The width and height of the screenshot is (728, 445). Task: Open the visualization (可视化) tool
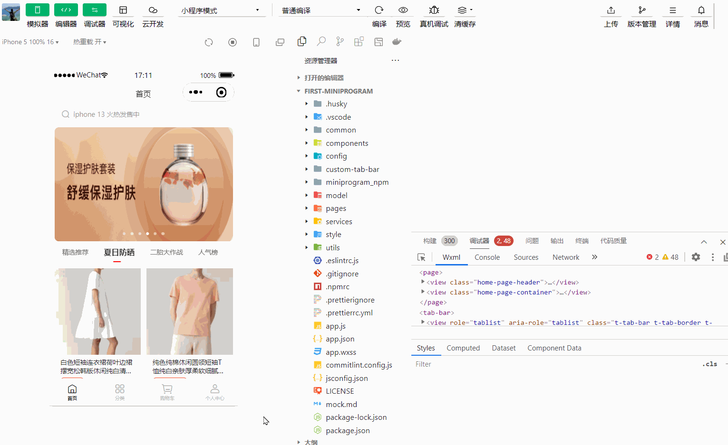click(123, 10)
